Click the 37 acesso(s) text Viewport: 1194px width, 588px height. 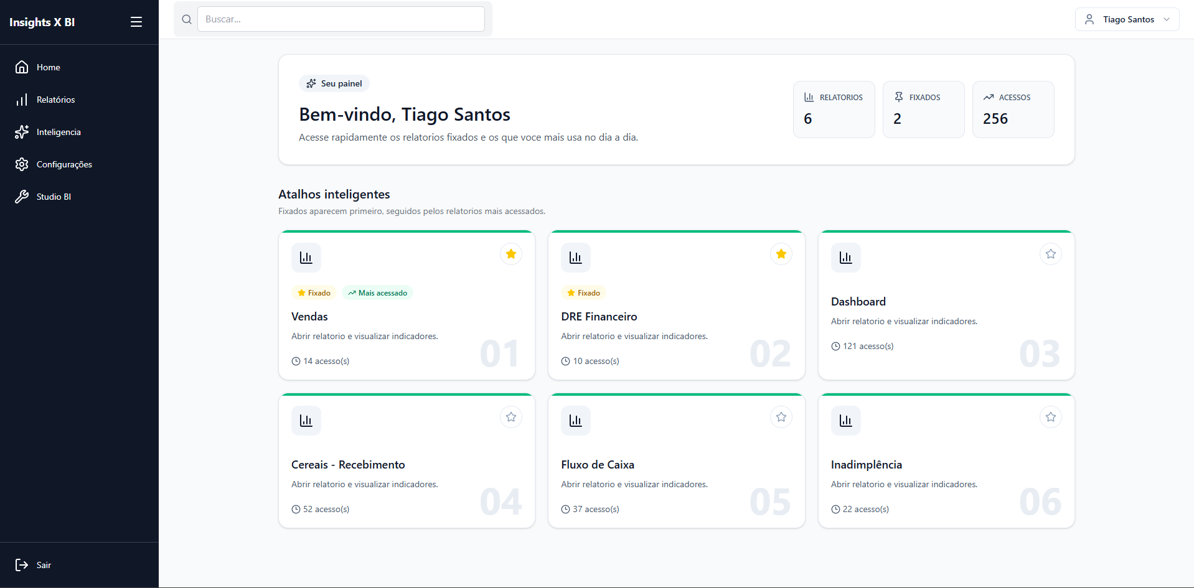(596, 509)
